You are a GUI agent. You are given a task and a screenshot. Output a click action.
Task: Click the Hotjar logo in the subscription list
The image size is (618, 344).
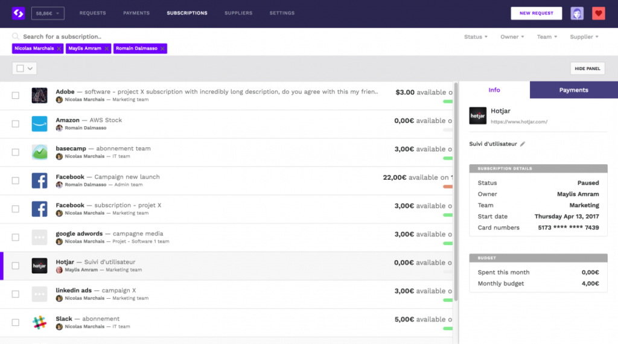pos(39,266)
